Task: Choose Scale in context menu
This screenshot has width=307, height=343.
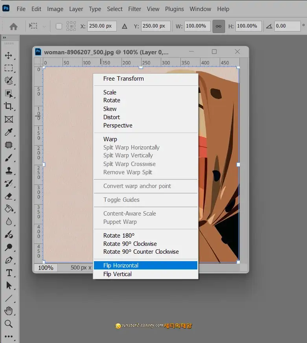Action: pos(145,92)
